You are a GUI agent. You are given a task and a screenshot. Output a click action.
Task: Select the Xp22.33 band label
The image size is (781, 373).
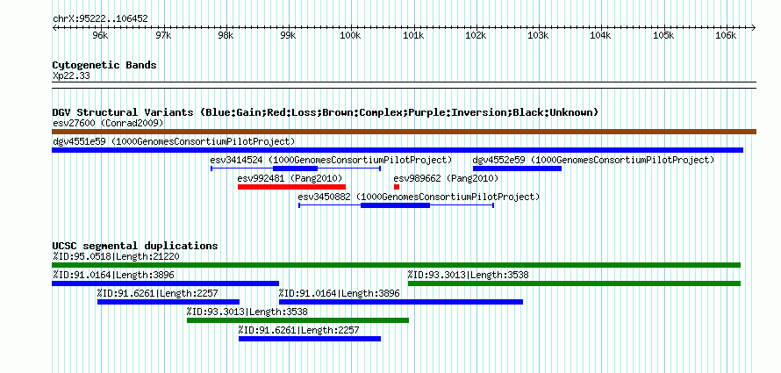71,76
